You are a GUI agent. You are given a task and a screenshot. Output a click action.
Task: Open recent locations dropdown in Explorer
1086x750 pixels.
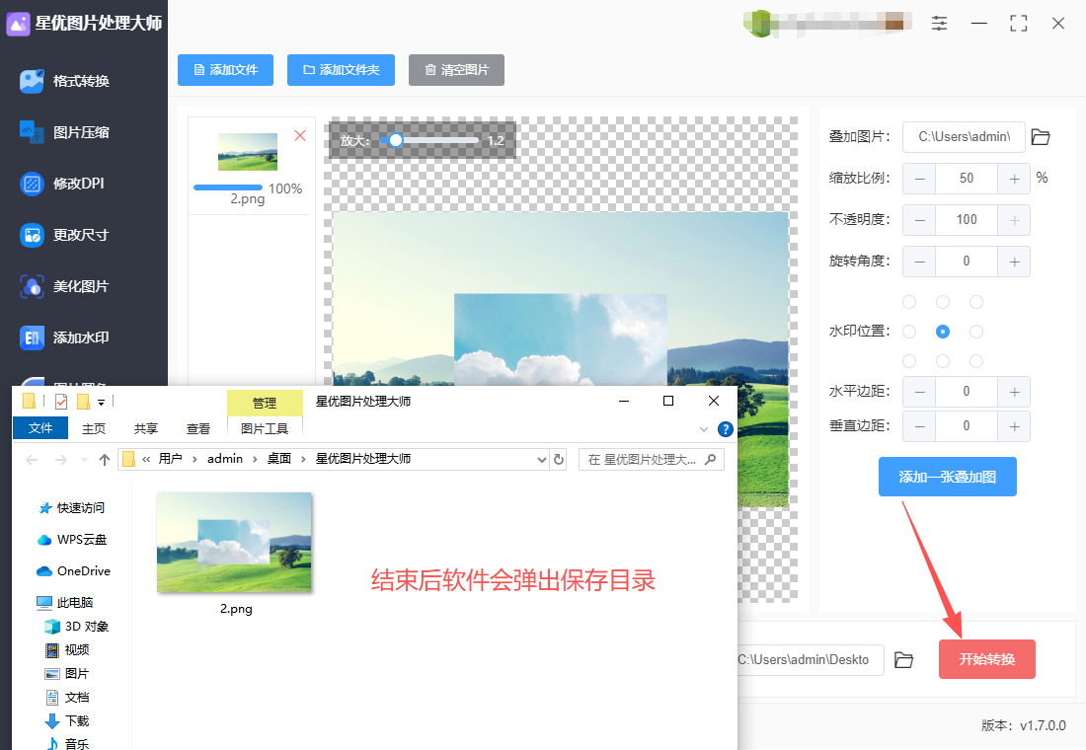pos(85,459)
